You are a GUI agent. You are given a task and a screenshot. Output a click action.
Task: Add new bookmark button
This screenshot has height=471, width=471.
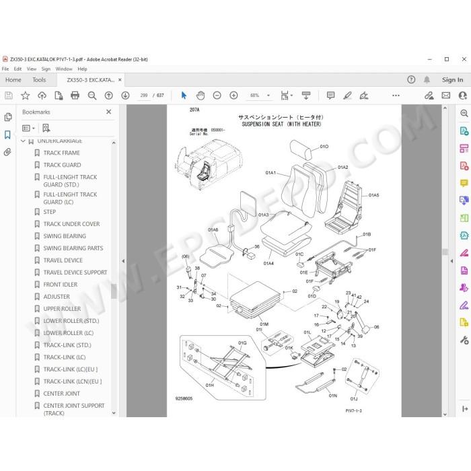[46, 129]
